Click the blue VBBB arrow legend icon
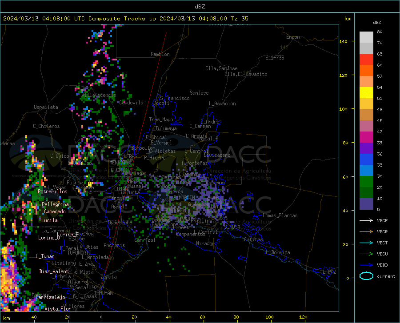The width and height of the screenshot is (400, 323). coord(366,265)
